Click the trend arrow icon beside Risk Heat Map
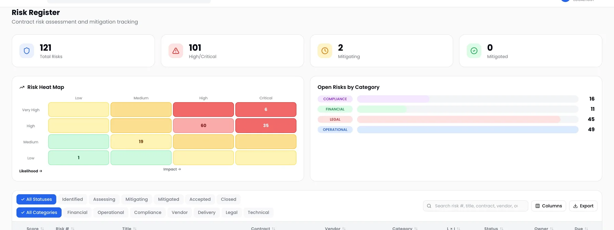Image resolution: width=614 pixels, height=230 pixels. tap(22, 87)
